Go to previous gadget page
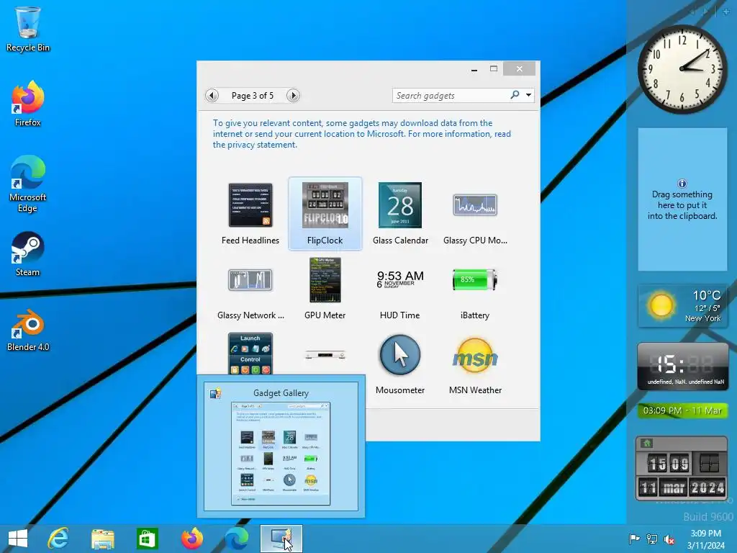Image resolution: width=737 pixels, height=553 pixels. [x=212, y=96]
